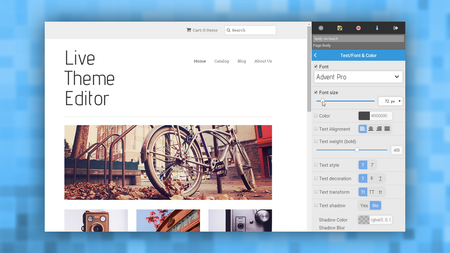The height and width of the screenshot is (253, 450).
Task: Set text alignment to left
Action: [362, 129]
